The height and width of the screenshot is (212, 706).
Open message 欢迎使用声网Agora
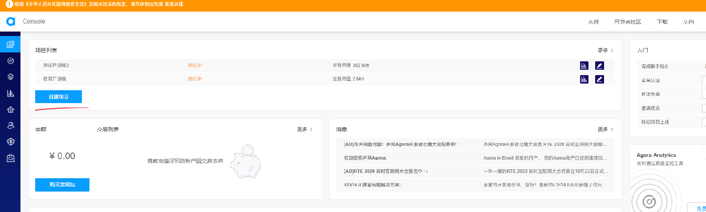tap(365, 158)
